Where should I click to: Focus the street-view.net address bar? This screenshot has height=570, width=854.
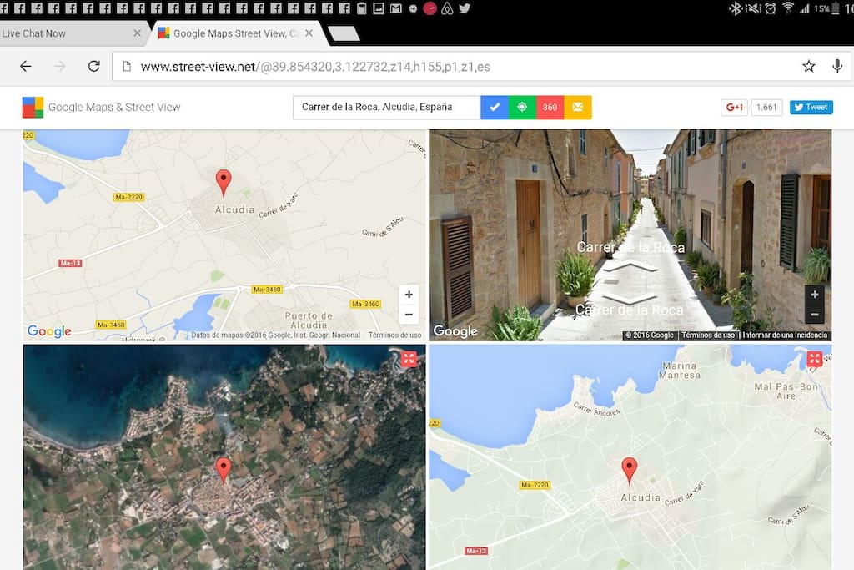pyautogui.click(x=458, y=67)
